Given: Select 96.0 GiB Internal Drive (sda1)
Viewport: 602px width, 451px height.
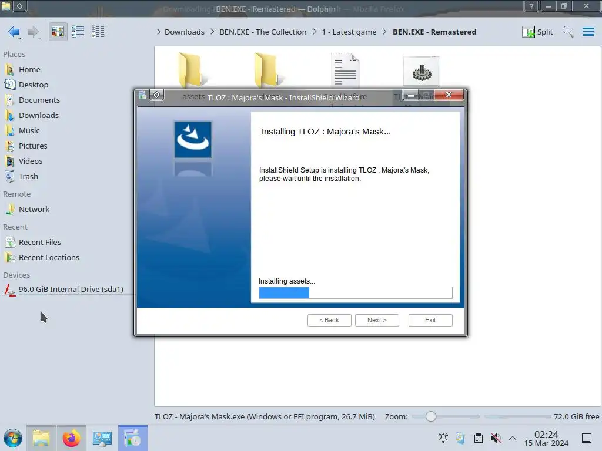Looking at the screenshot, I should tap(71, 290).
